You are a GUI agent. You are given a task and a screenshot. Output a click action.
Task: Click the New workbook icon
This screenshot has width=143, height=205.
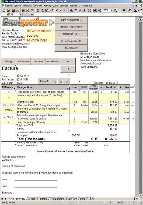click(x=4, y=10)
